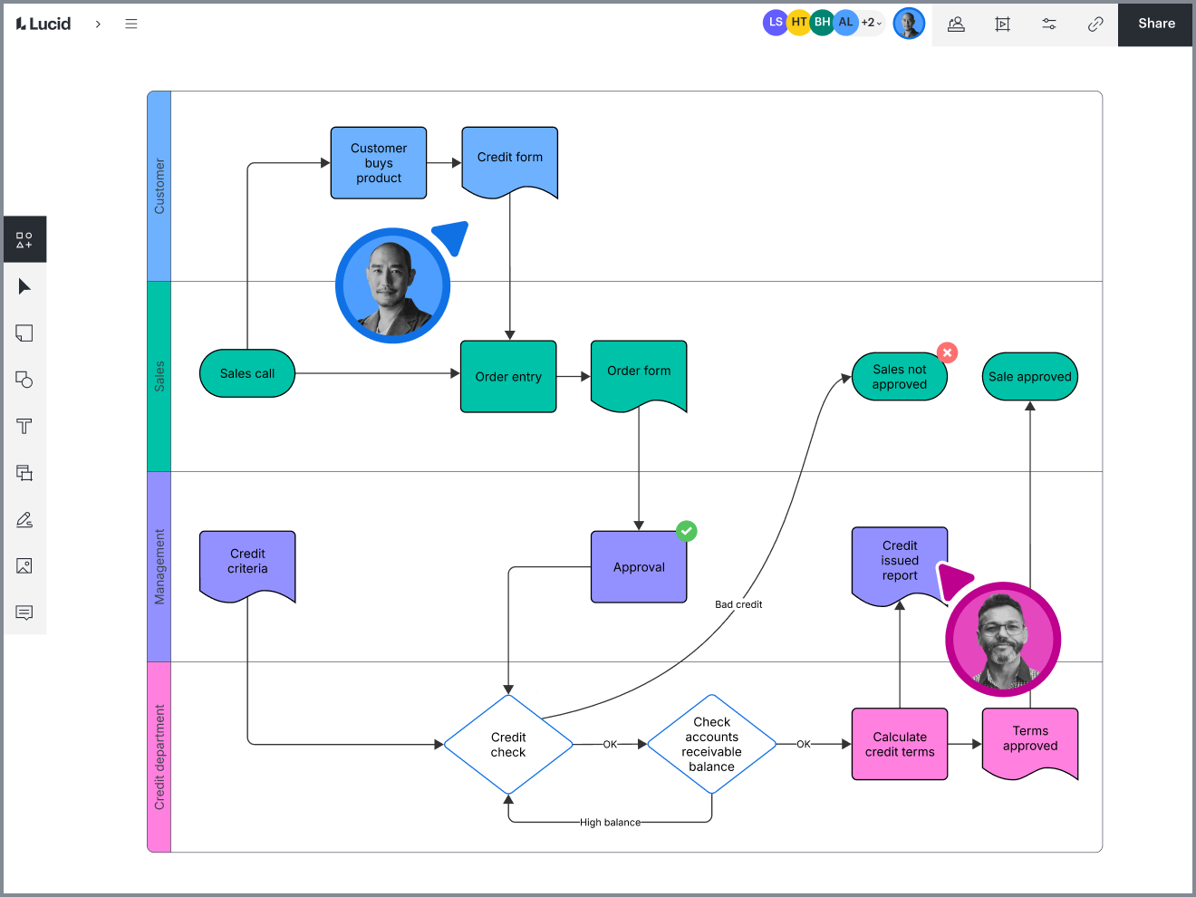1196x897 pixels.
Task: Select the Credit form document shape
Action: [510, 161]
